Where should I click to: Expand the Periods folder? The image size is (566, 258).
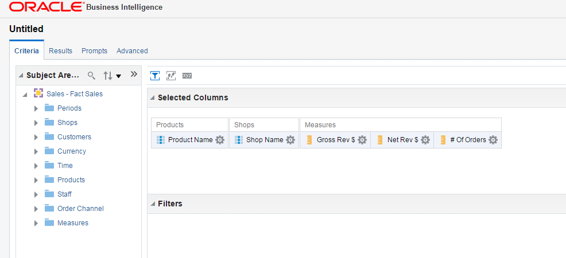tap(36, 108)
